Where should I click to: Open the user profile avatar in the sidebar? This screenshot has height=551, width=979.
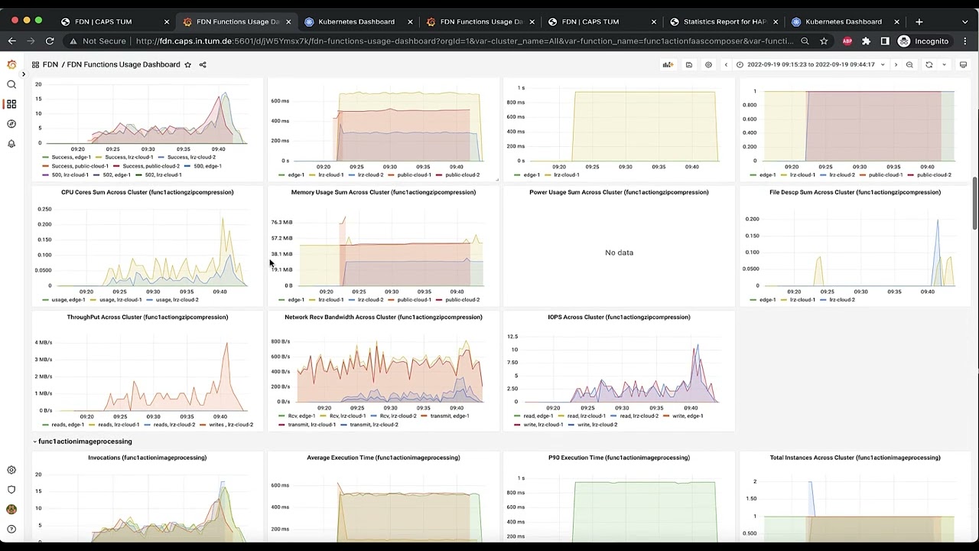coord(11,510)
